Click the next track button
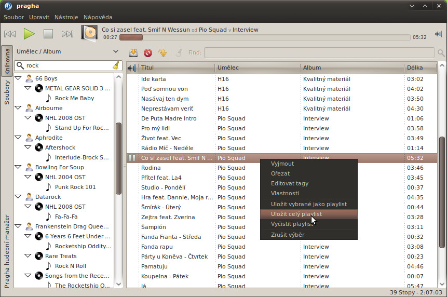The height and width of the screenshot is (297, 447). [67, 34]
